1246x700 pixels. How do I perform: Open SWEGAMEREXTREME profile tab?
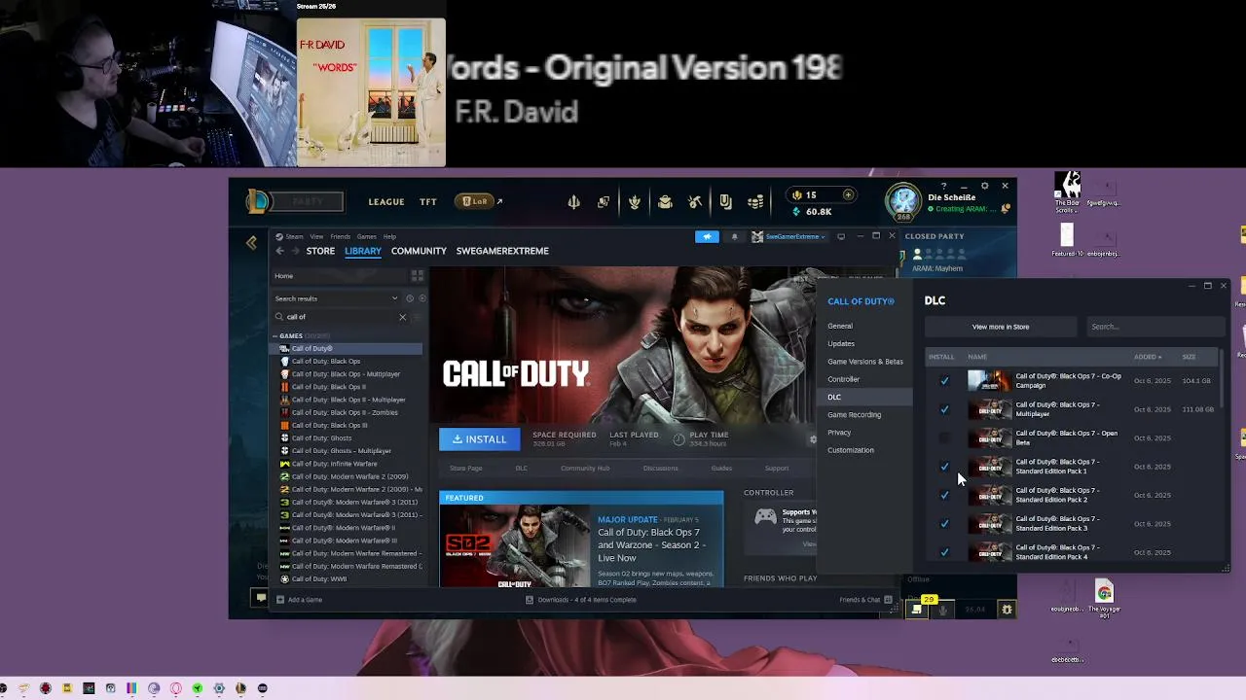502,251
